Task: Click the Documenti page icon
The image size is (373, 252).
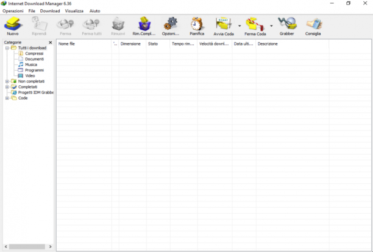Action: point(21,59)
